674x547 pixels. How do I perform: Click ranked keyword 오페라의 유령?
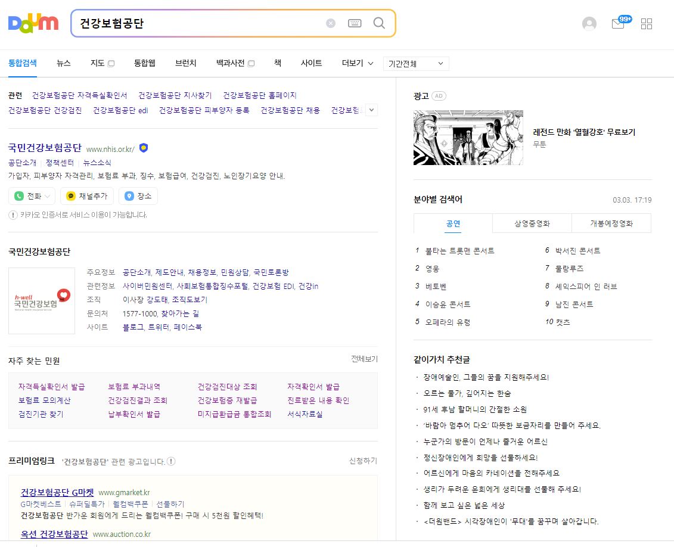[448, 322]
